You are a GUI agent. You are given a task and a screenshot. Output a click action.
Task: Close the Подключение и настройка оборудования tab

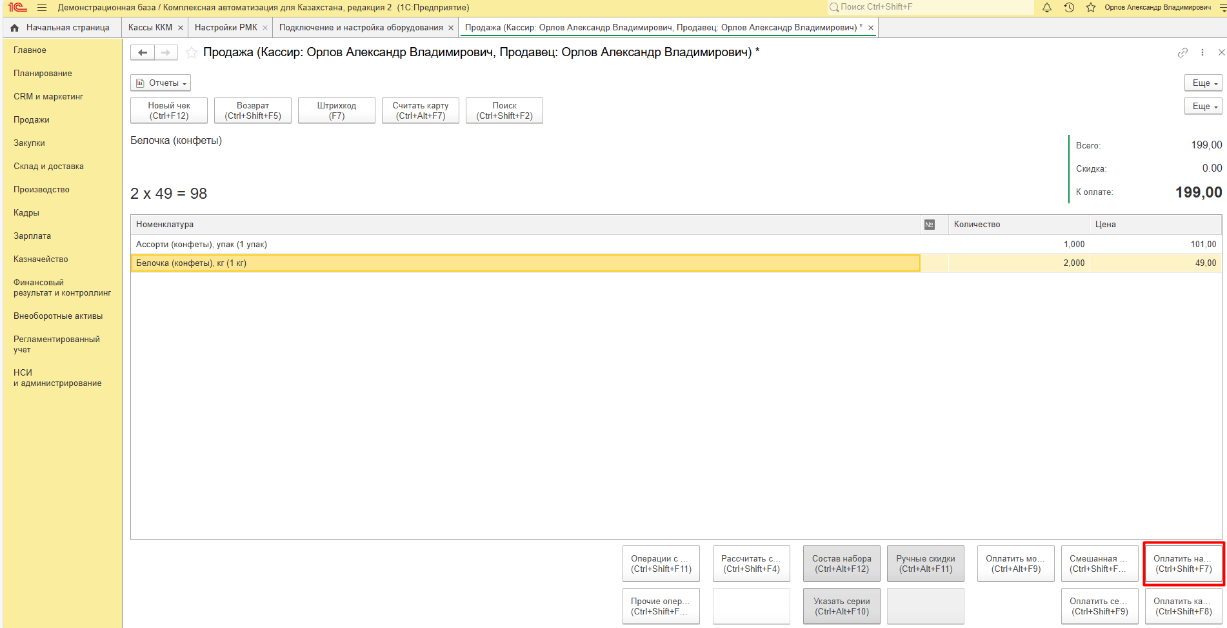coord(451,28)
